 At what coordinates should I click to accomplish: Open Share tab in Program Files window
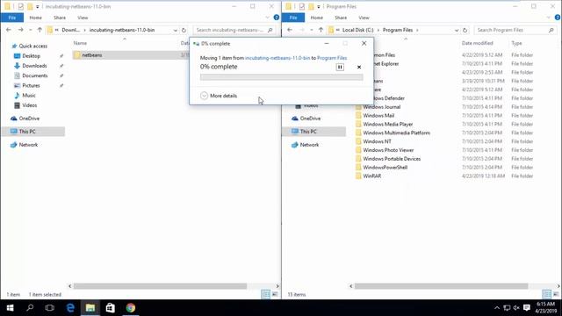point(341,18)
